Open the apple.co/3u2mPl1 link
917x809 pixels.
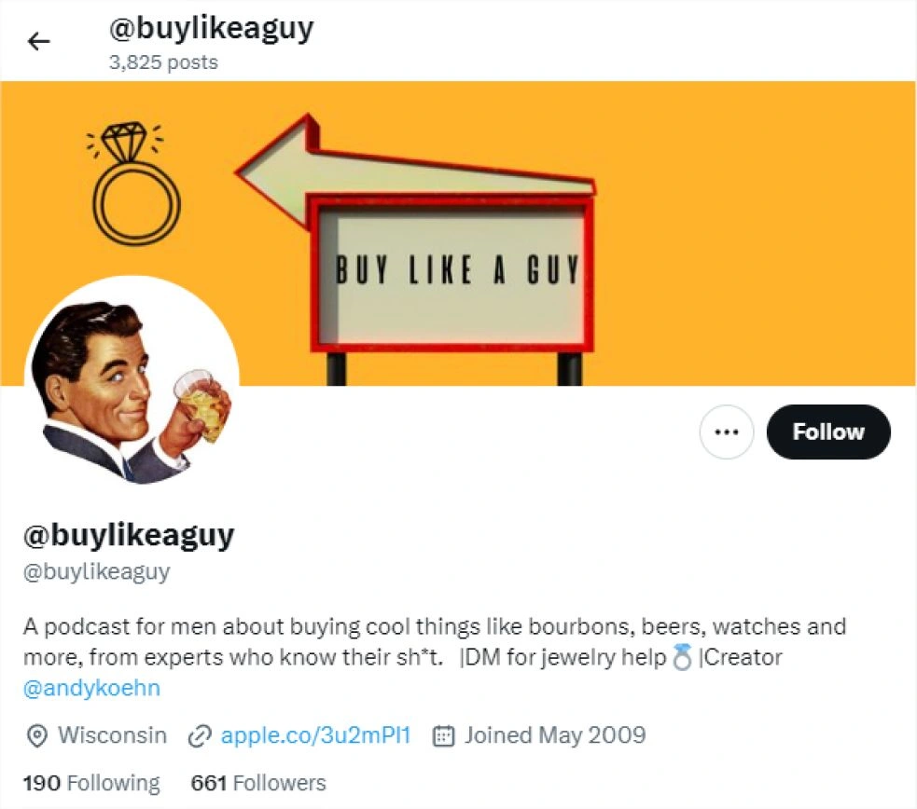pyautogui.click(x=316, y=735)
